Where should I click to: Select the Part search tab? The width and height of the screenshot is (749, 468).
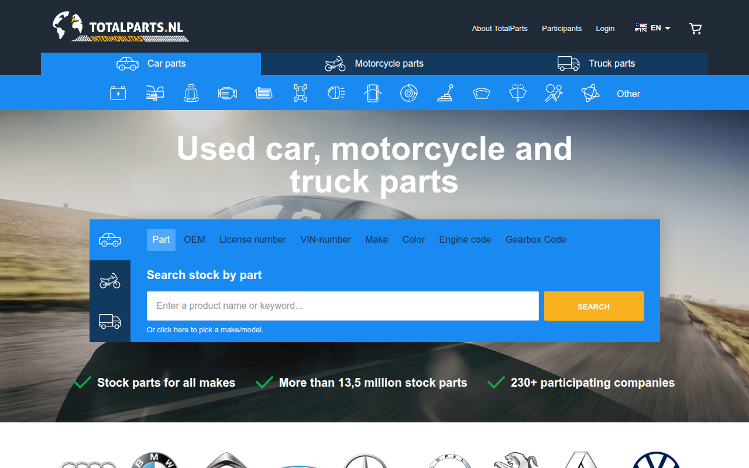tap(161, 240)
